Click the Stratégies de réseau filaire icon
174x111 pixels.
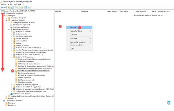coord(14,48)
